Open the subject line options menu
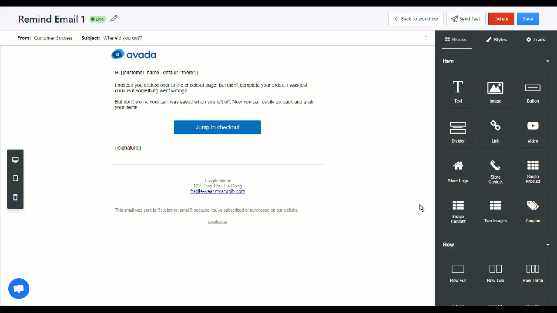Screen dimensions: 557x313 426,38
